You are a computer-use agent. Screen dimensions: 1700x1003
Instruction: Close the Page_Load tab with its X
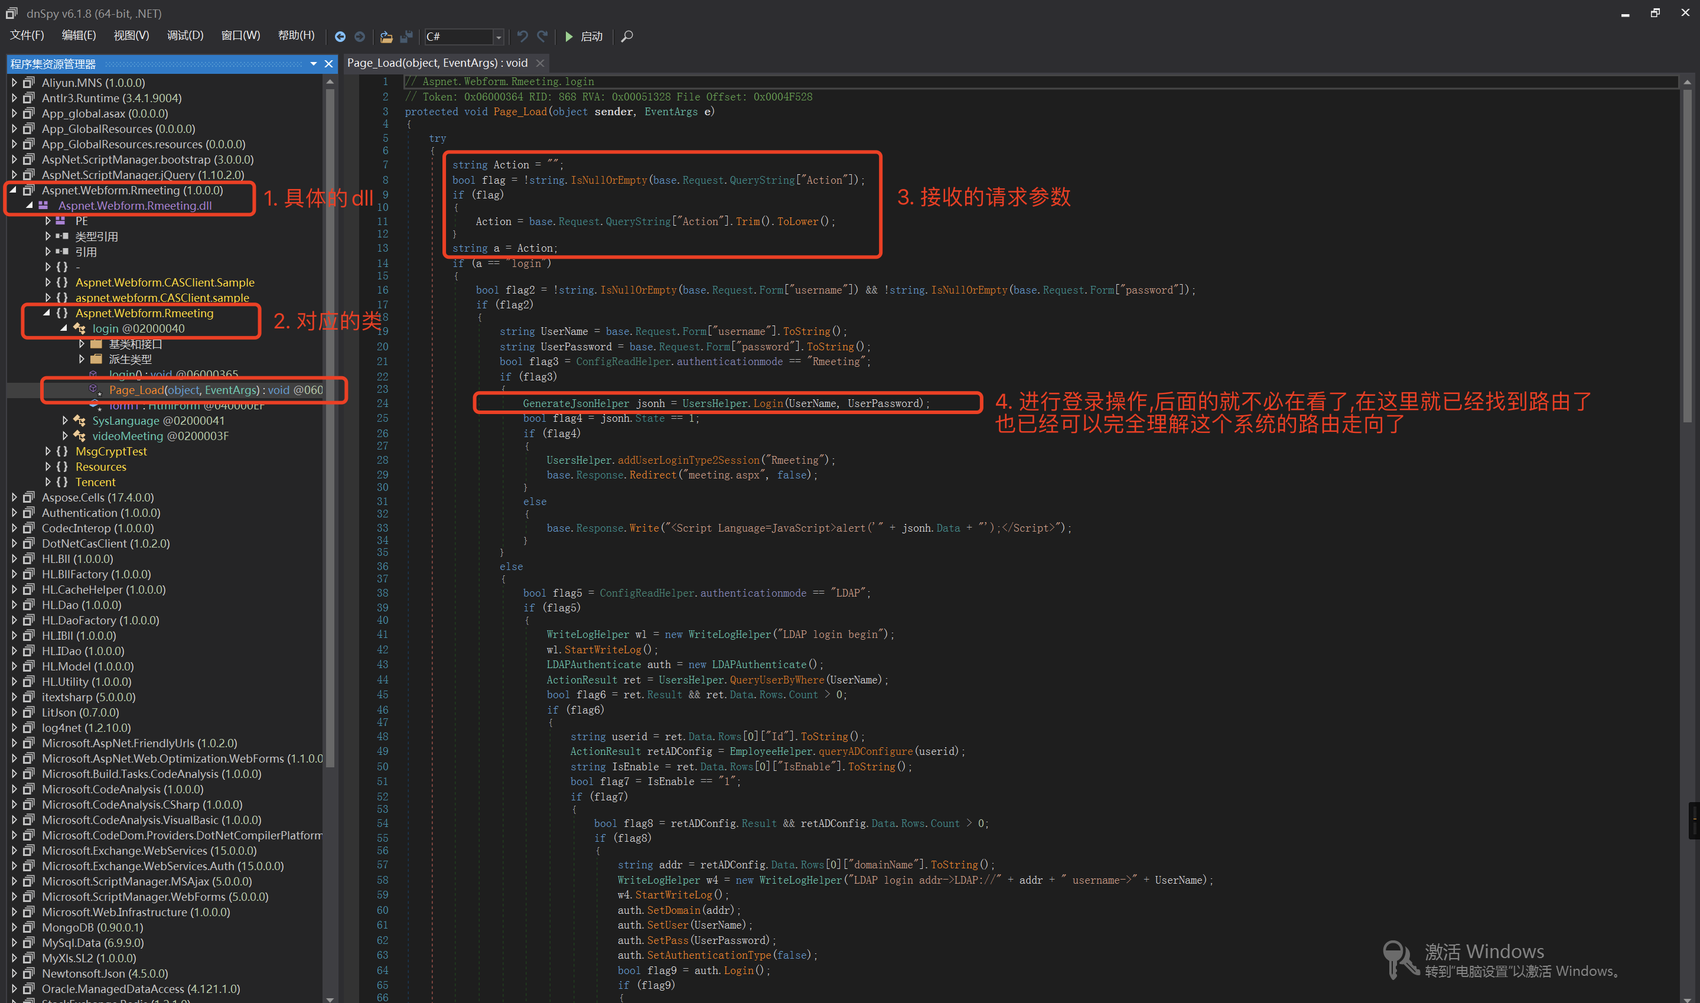coord(540,63)
